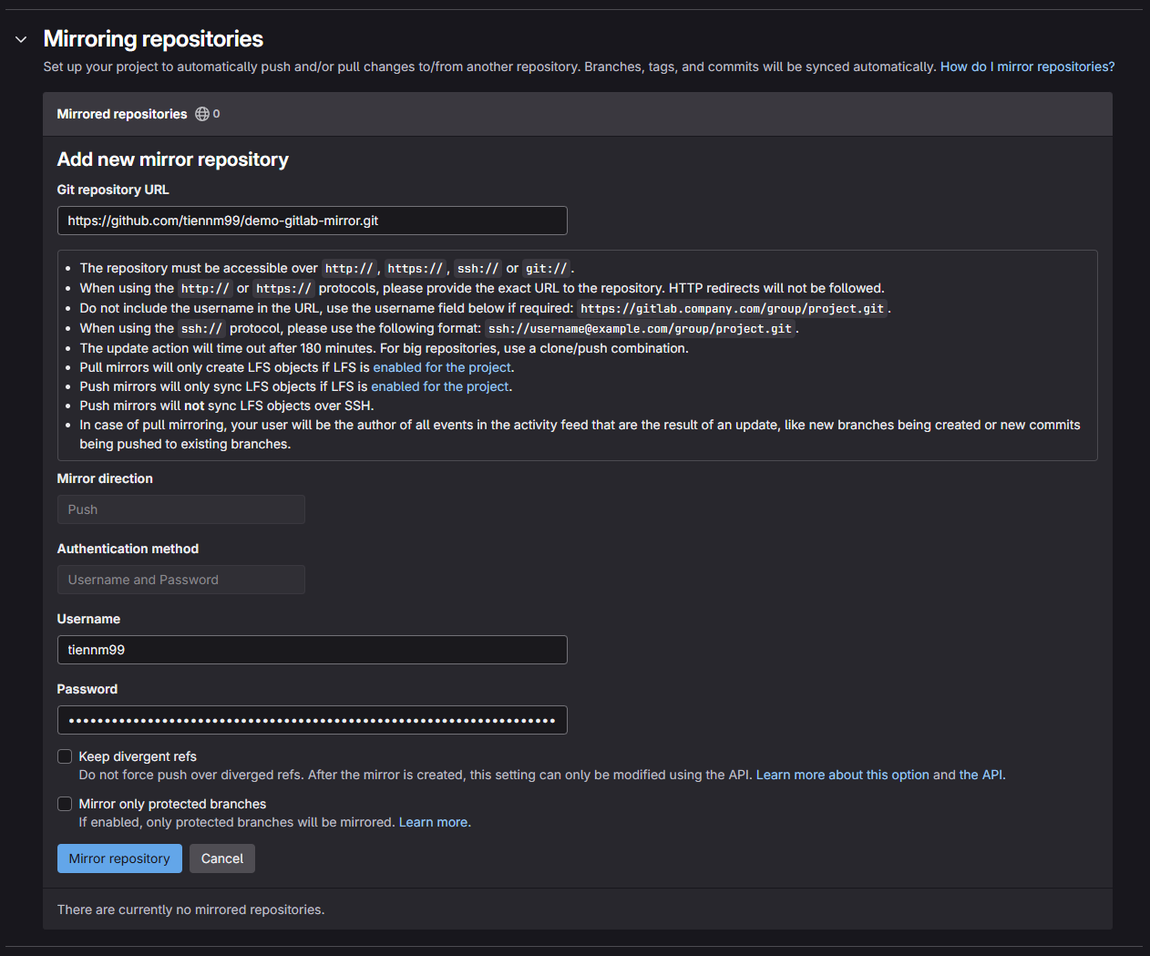Follow 'the API' link
The width and height of the screenshot is (1150, 956).
(981, 775)
